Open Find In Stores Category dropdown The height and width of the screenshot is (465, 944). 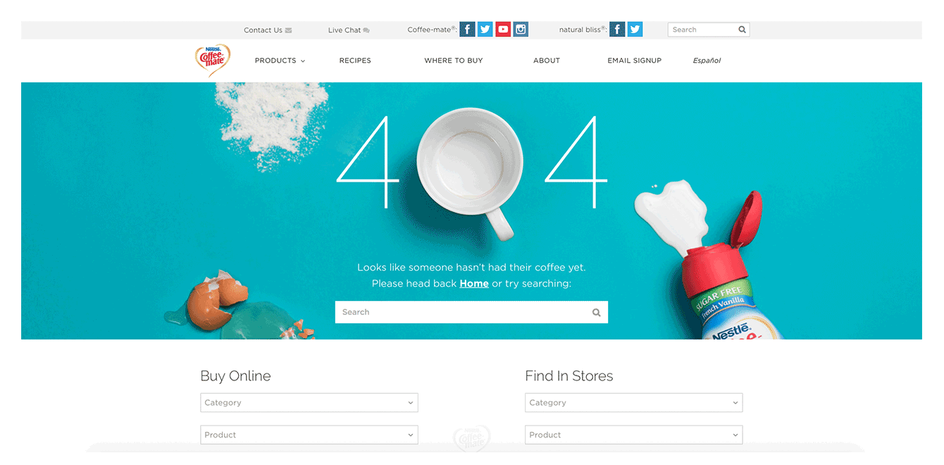pos(634,403)
